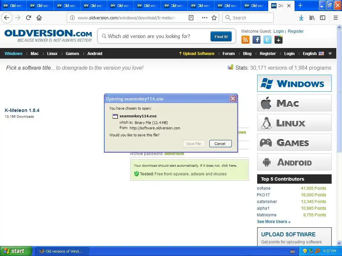Open the Twitter icon in the header
The image size is (342, 256).
268,40
